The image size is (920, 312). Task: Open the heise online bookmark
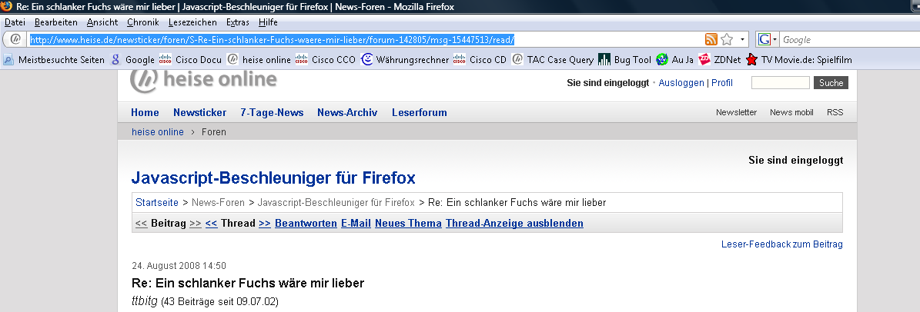(x=259, y=60)
